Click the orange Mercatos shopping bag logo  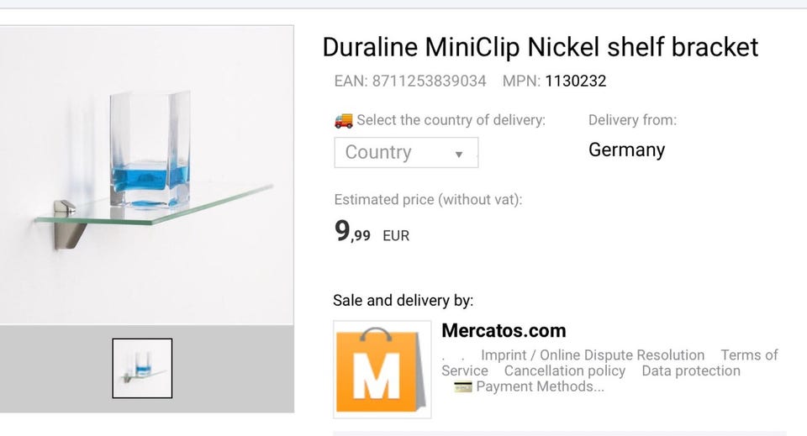[x=382, y=369]
